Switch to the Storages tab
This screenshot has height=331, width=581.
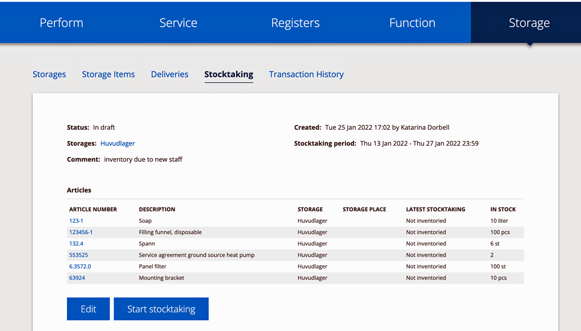[x=49, y=74]
